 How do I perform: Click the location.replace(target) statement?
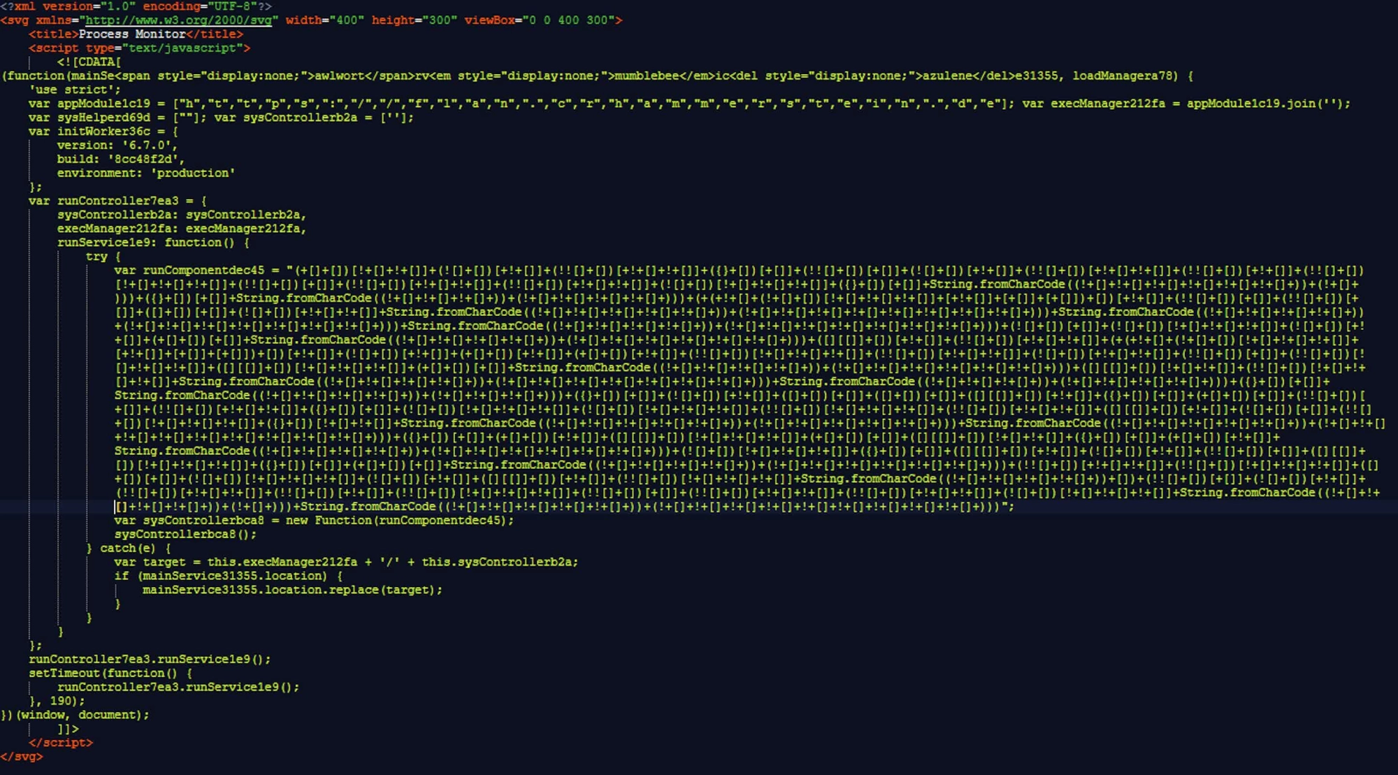tap(293, 591)
